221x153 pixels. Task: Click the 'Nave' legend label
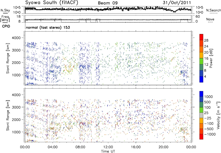[x=210, y=19]
